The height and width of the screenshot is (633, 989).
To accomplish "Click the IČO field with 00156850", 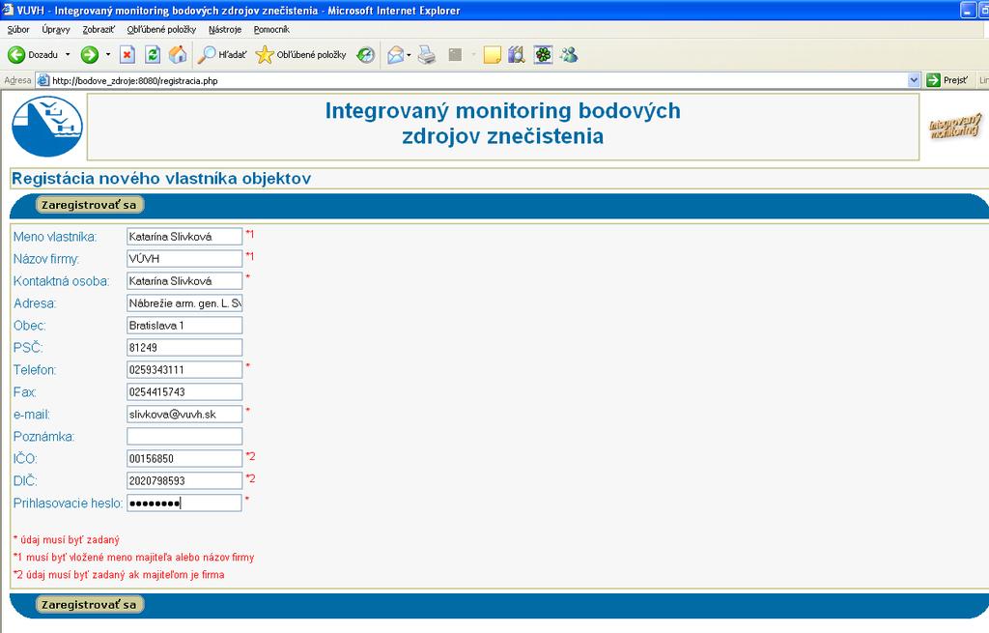I will tap(184, 459).
